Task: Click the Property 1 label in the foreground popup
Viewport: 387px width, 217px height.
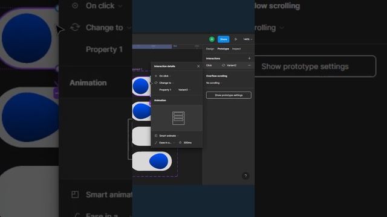Action: 165,90
